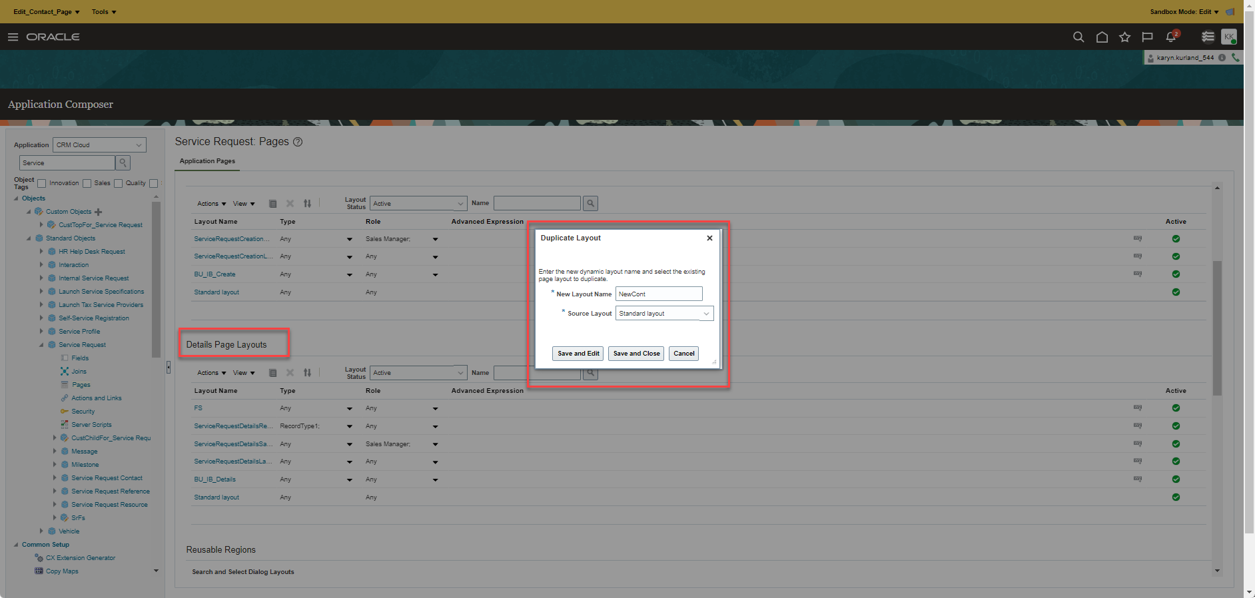Toggle the Innovation object tag checkbox

(x=41, y=184)
